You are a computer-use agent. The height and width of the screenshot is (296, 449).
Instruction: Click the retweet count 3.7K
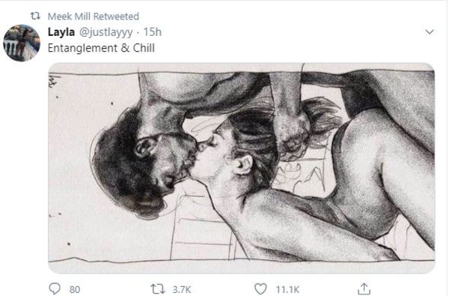tap(182, 289)
